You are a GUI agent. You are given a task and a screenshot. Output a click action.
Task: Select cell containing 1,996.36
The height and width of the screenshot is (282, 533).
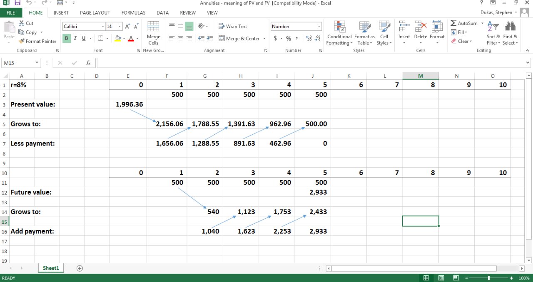pyautogui.click(x=128, y=104)
